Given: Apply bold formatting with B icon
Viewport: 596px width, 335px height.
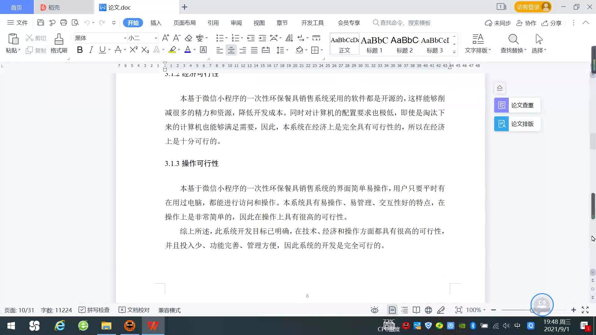Looking at the screenshot, I should tap(80, 50).
